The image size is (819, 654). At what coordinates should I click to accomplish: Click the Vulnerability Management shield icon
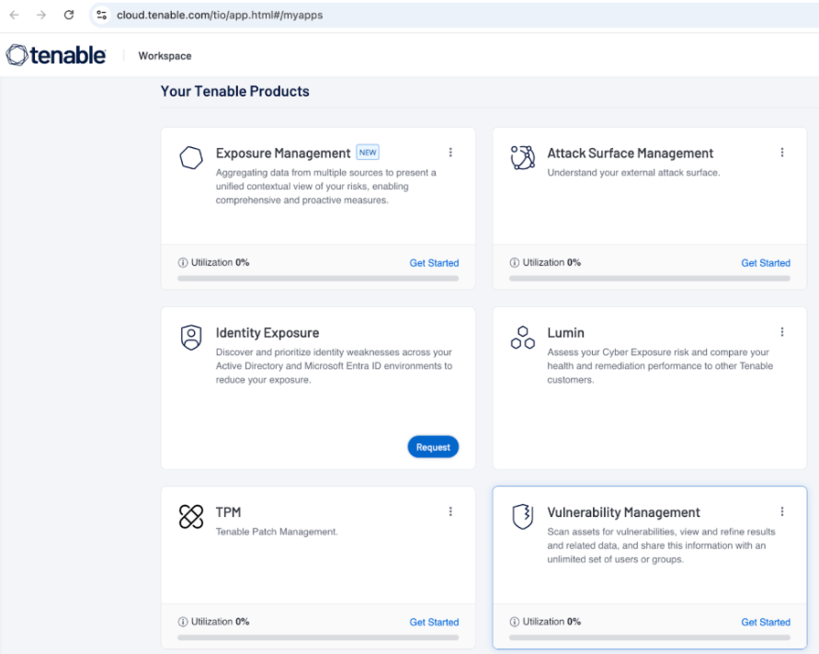(522, 517)
